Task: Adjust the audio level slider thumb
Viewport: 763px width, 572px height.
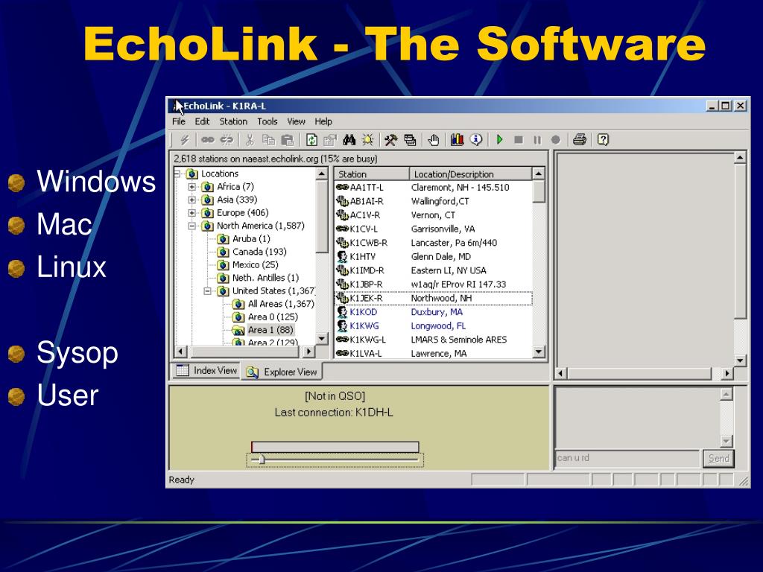Action: [x=262, y=459]
